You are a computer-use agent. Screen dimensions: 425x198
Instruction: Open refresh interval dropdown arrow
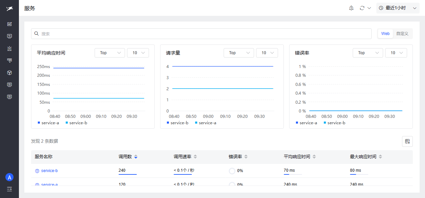click(369, 8)
